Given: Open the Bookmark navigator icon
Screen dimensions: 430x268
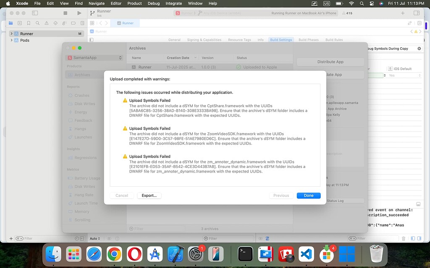Looking at the screenshot, I should [29, 23].
